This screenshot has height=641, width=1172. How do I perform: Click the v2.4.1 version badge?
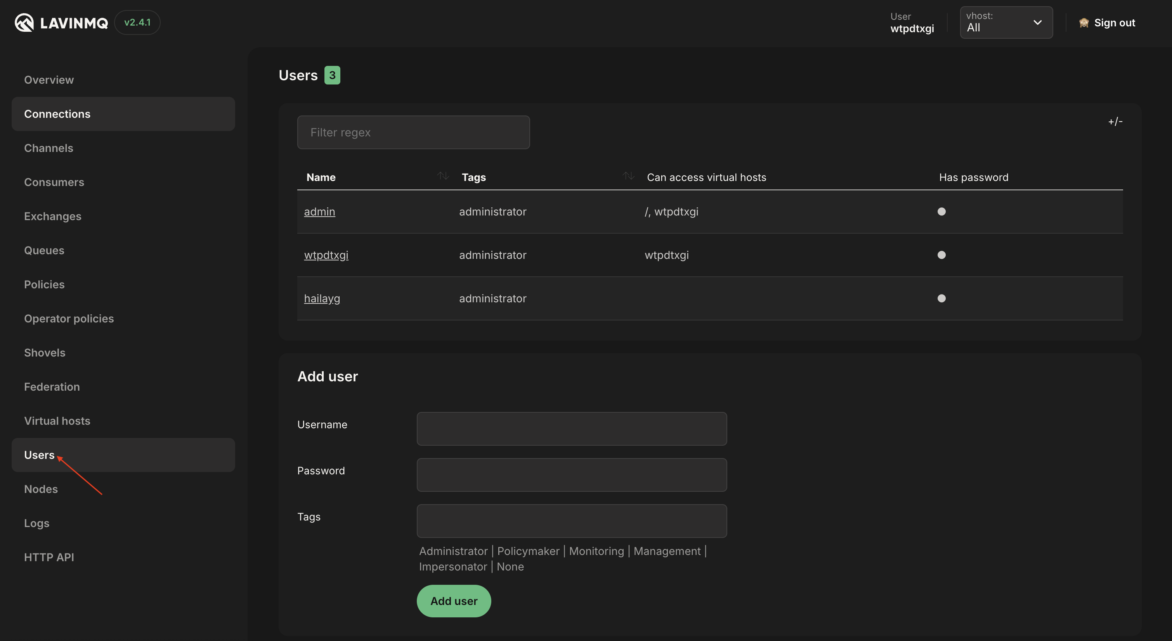[137, 22]
